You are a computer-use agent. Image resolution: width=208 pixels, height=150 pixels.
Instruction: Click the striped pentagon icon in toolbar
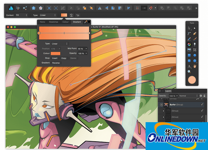pos(41,8)
